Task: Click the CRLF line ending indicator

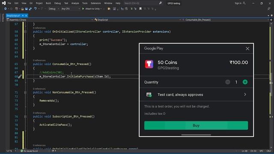Action: click(x=269, y=151)
